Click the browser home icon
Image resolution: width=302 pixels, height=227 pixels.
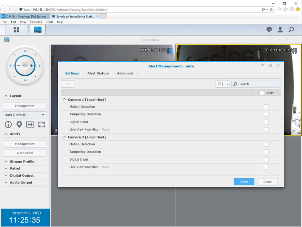[279, 9]
